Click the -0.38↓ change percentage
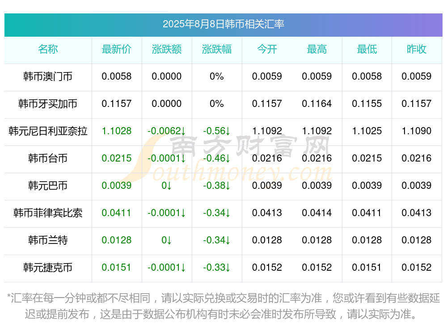The height and width of the screenshot is (328, 447). point(216,185)
